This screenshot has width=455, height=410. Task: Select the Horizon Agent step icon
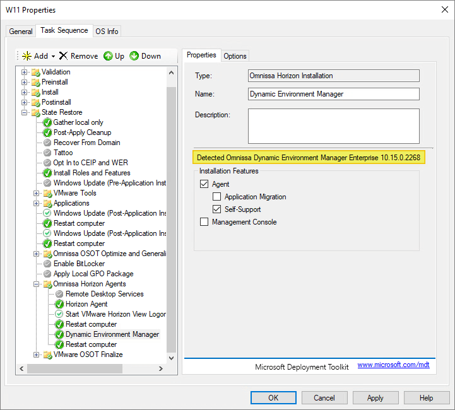coord(59,304)
